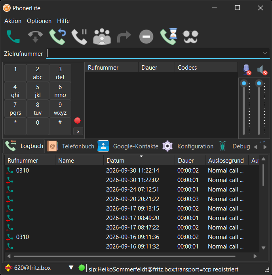Click the handset with hourglass icon

tap(169, 36)
